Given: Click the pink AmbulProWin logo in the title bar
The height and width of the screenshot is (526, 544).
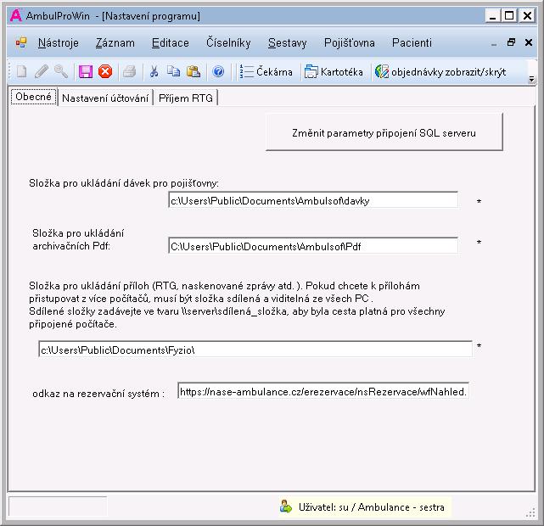Looking at the screenshot, I should (16, 15).
